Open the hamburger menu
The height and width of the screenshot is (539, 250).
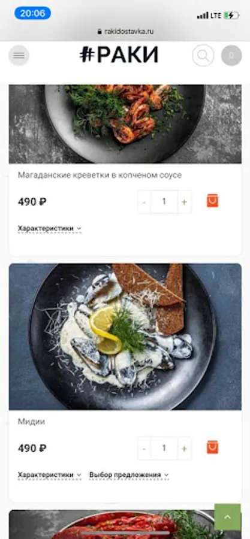pyautogui.click(x=19, y=55)
